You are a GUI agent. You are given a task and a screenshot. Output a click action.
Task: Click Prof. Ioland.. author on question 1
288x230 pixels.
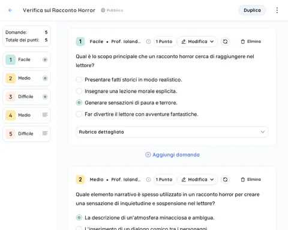point(126,41)
